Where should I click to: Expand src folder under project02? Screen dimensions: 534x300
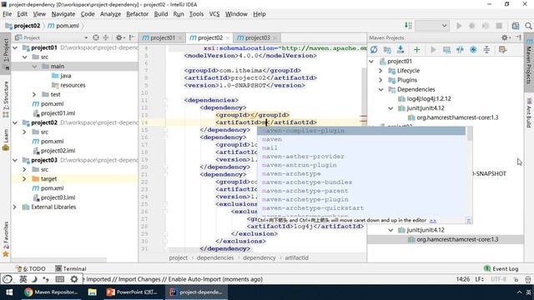point(24,132)
